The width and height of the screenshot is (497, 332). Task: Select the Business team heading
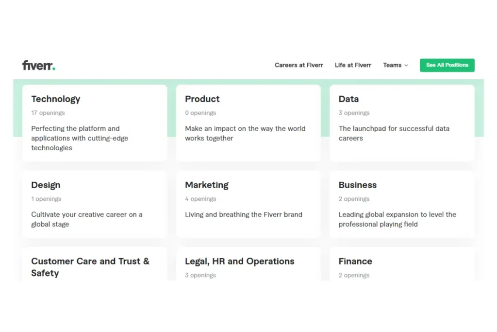[x=358, y=185]
